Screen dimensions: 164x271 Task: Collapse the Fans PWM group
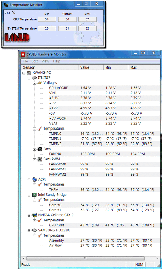click(35, 159)
